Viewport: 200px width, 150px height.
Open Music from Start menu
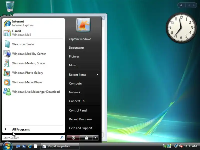click(x=73, y=65)
